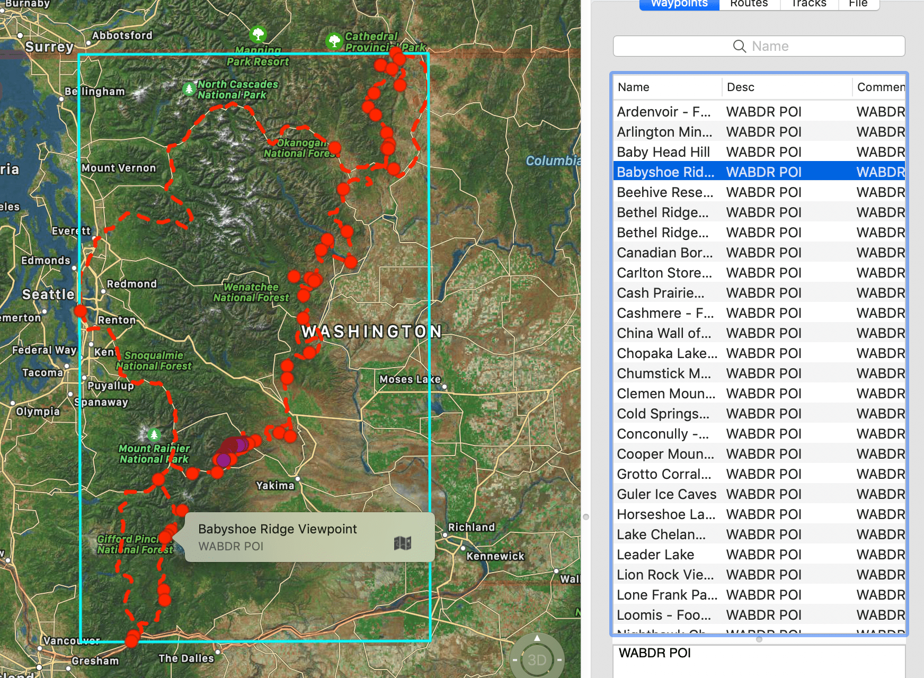
Task: Toggle the 3D view compass button
Action: (537, 659)
